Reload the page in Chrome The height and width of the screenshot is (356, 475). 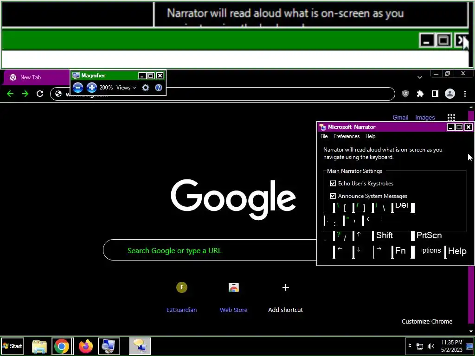tap(40, 94)
